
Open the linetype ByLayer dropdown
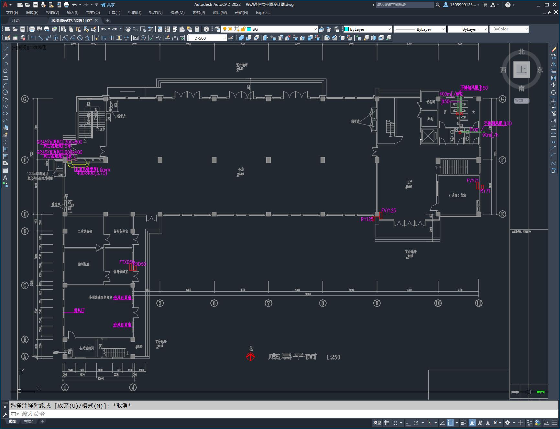point(443,29)
